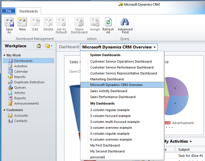Click the Articles icon in sidebar
The image size is (205, 161).
10,93
